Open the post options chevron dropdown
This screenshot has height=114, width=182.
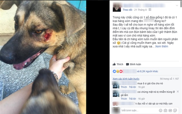tap(177, 5)
